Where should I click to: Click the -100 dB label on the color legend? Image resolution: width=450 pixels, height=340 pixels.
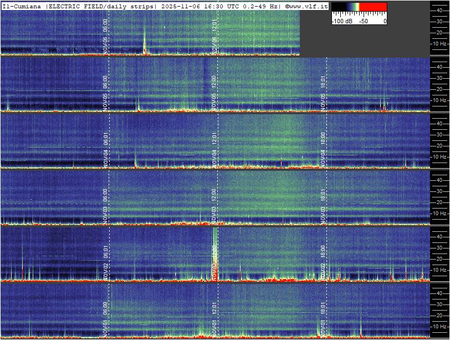coord(342,21)
